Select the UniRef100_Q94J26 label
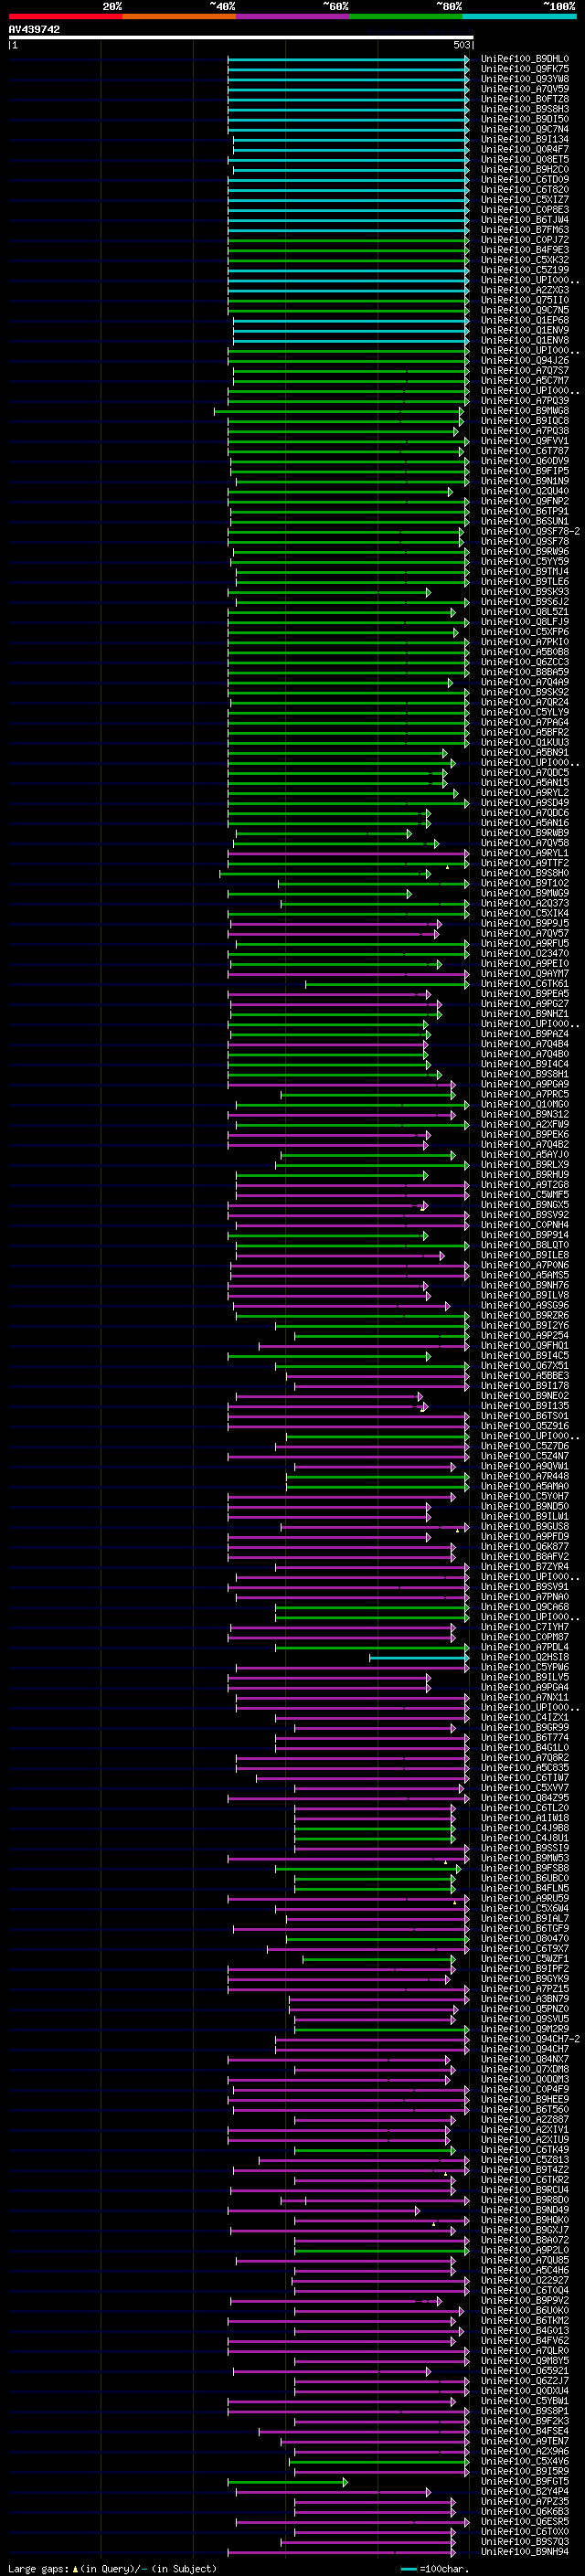This screenshot has width=585, height=2576. [x=524, y=361]
